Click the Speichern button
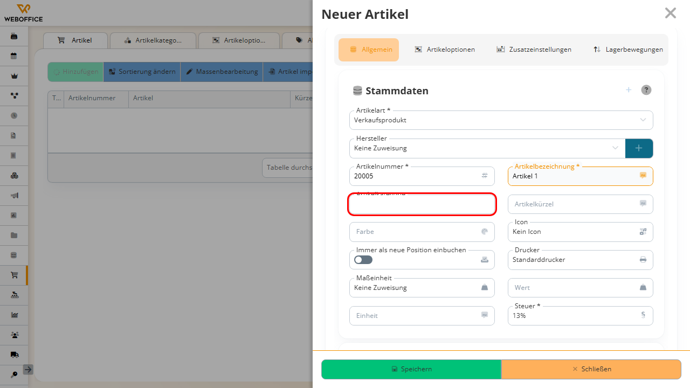Screen dimensions: 690x388 click(x=411, y=369)
